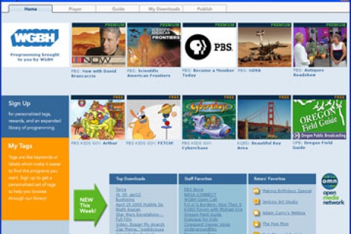Open the Scientific American Frontiers thumbnail

click(154, 45)
